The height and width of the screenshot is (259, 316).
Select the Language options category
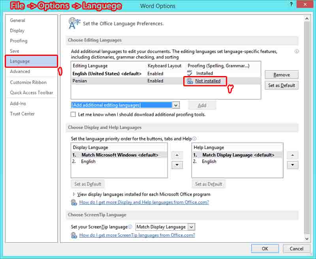(x=32, y=61)
